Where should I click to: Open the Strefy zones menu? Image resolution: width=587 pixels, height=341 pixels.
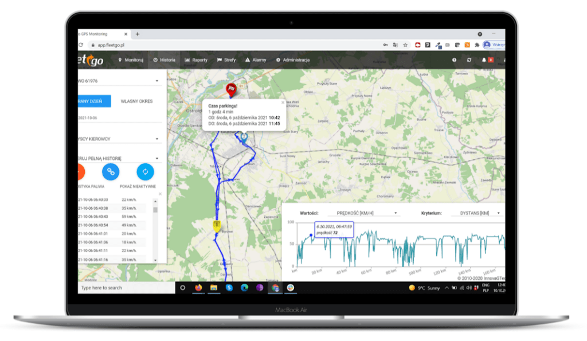pyautogui.click(x=226, y=60)
